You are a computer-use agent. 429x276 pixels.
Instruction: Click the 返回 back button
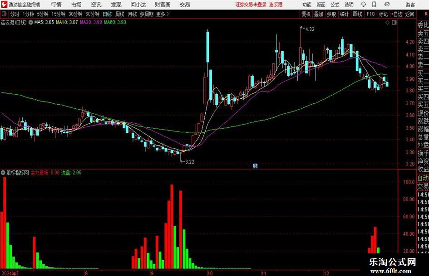click(409, 14)
